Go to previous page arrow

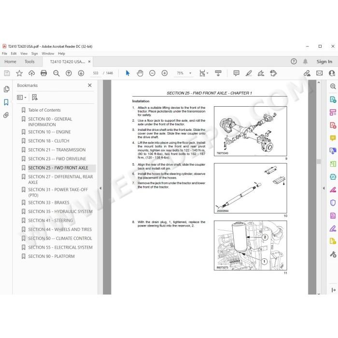[69, 73]
